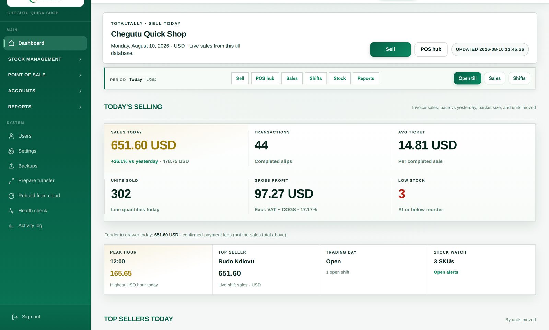549x330 pixels.
Task: Click the Dashboard home icon
Action: coord(11,43)
